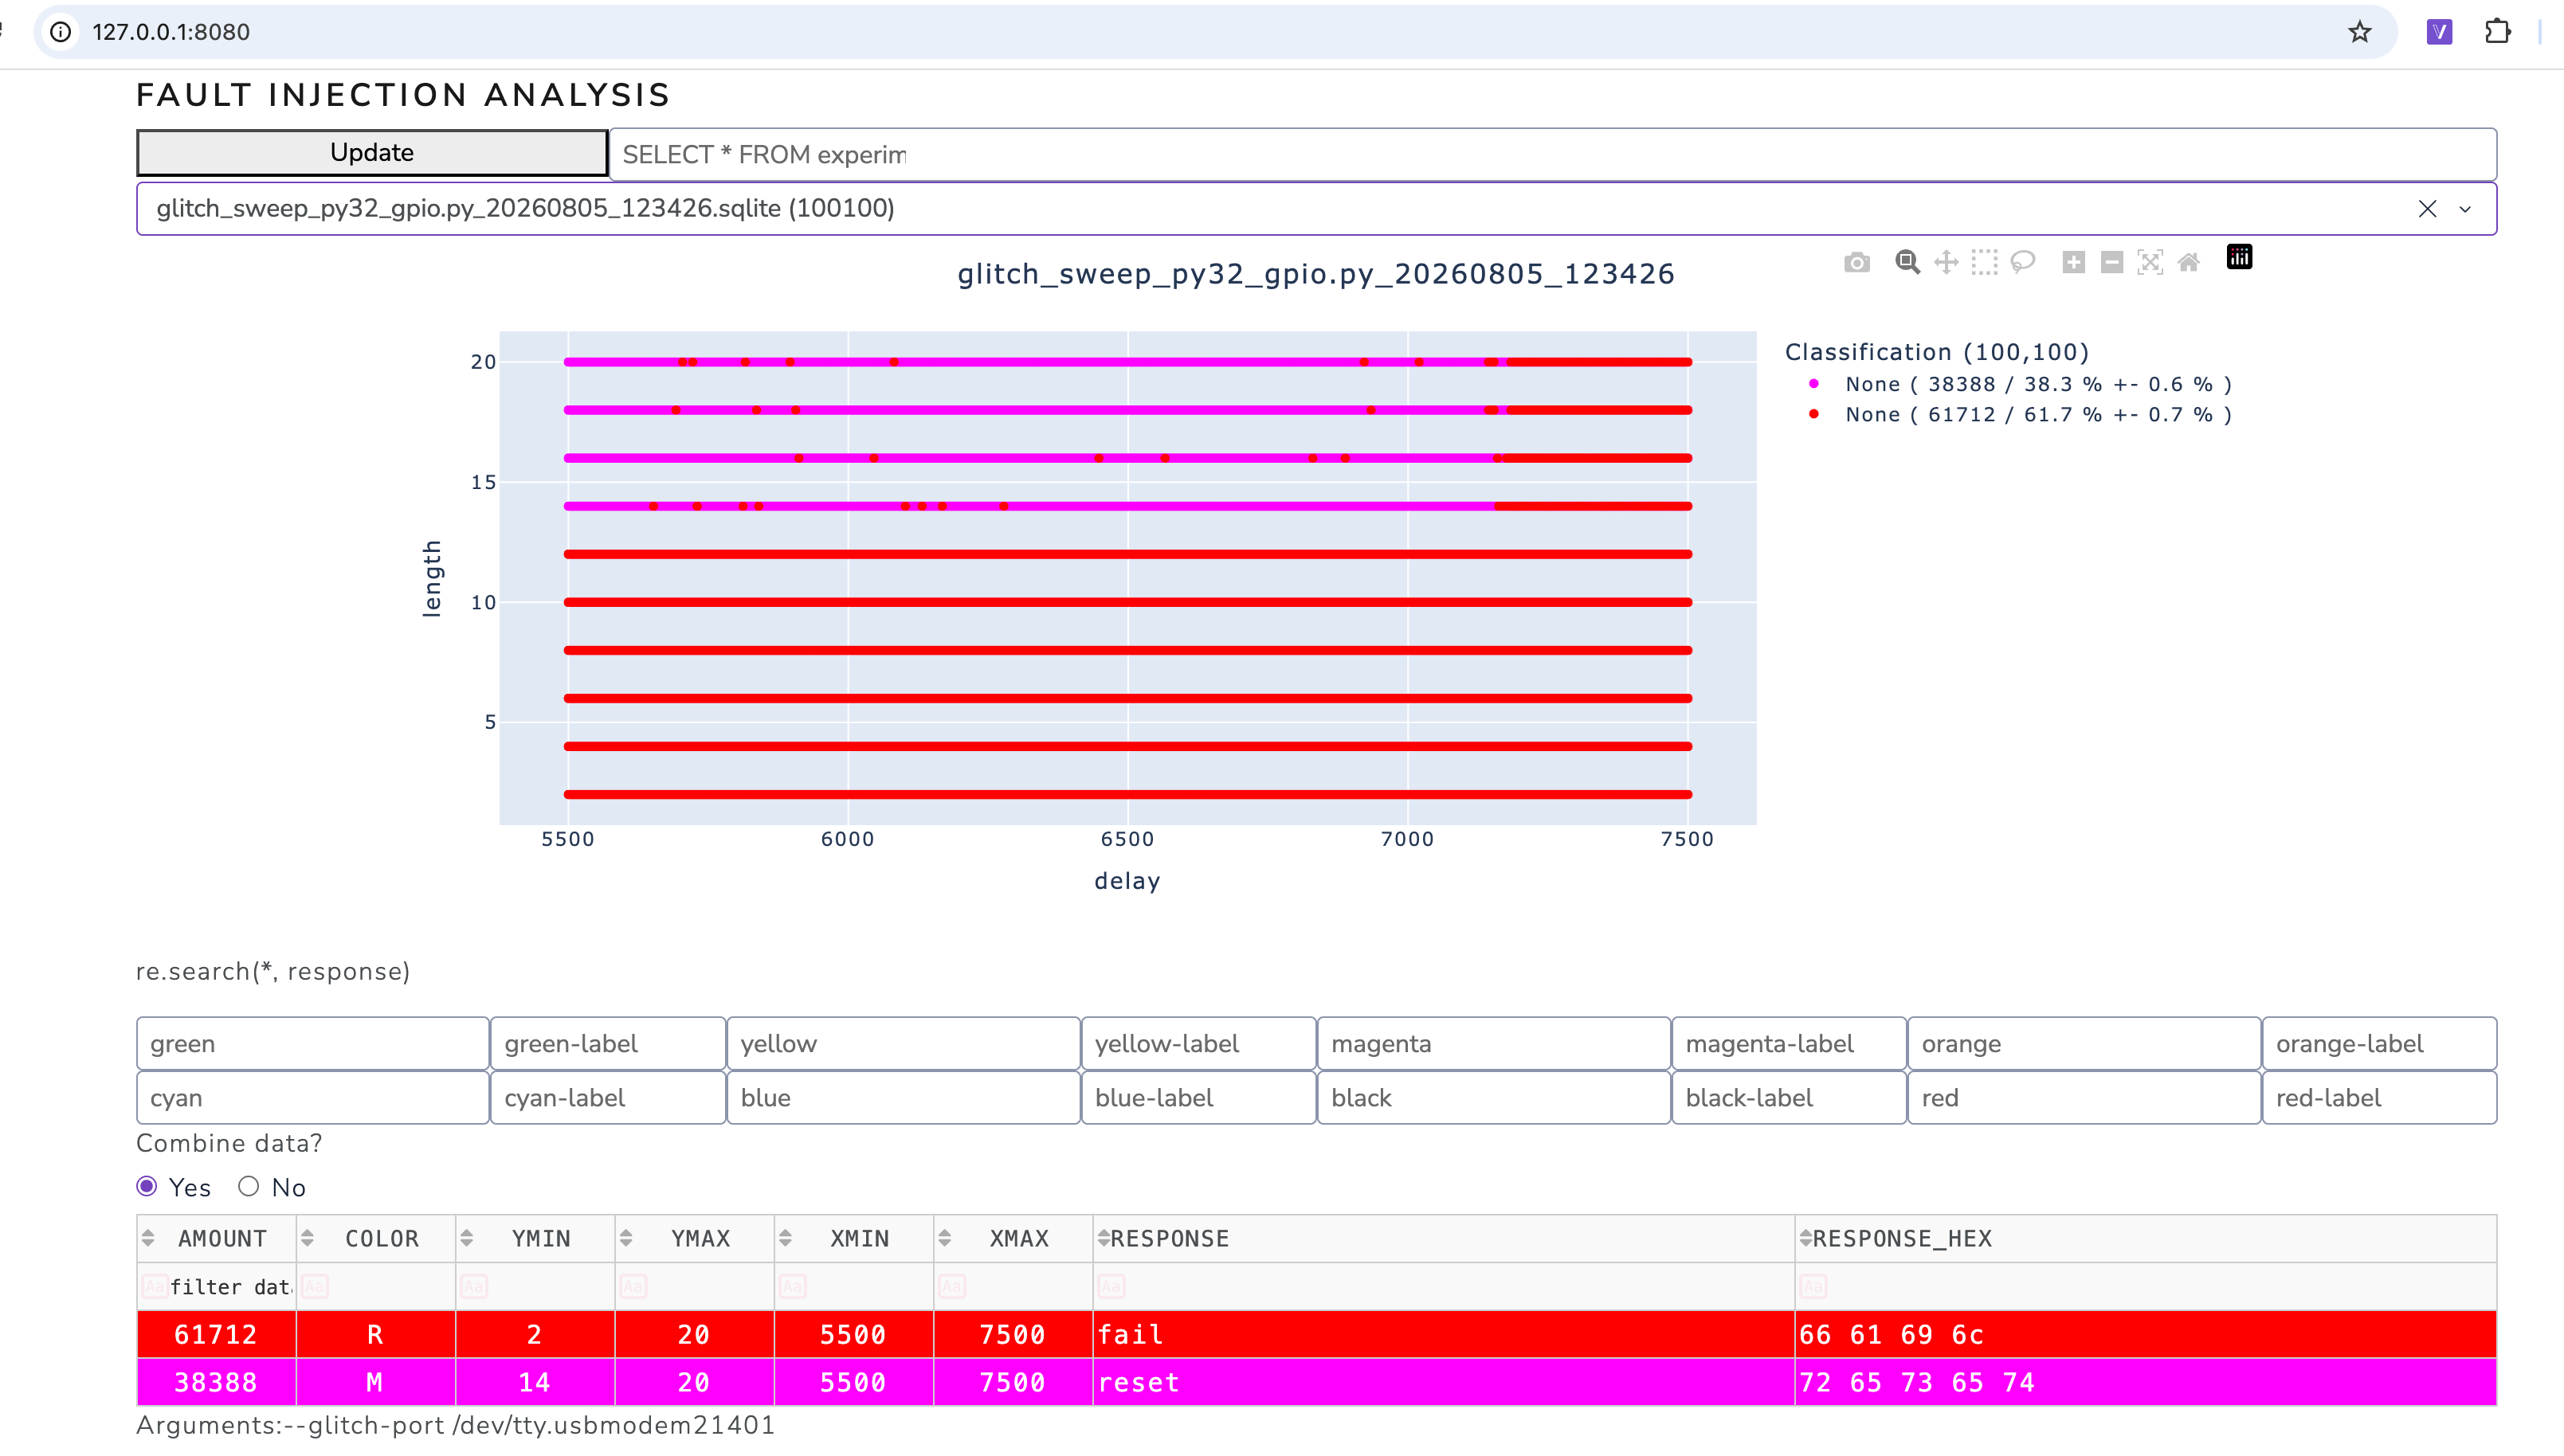
Task: Click the cyan regex input
Action: (313, 1097)
